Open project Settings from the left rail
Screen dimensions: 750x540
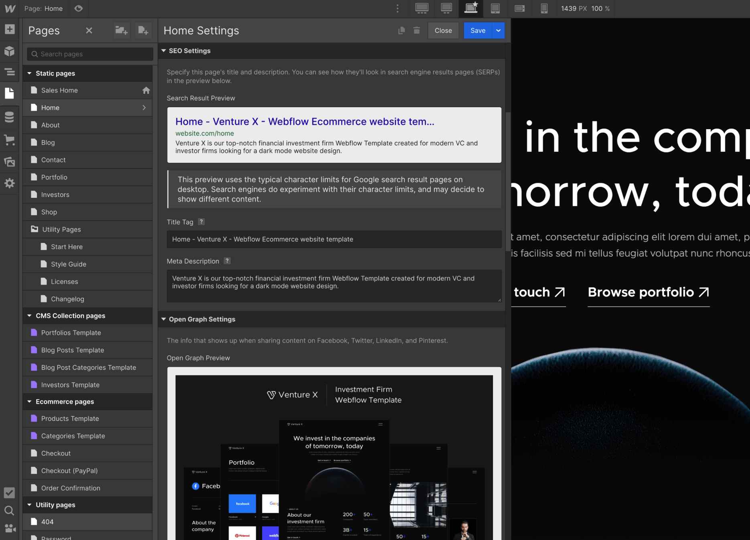pyautogui.click(x=9, y=183)
